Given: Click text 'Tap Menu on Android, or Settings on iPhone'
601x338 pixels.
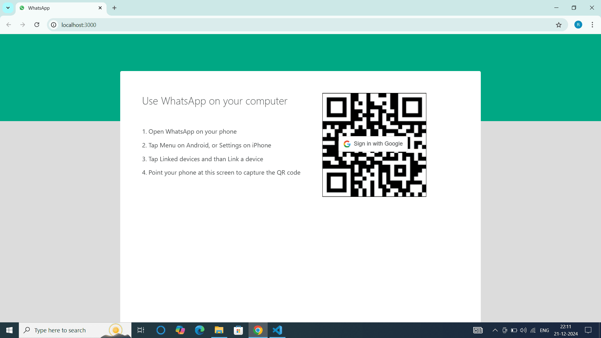Looking at the screenshot, I should pyautogui.click(x=210, y=145).
